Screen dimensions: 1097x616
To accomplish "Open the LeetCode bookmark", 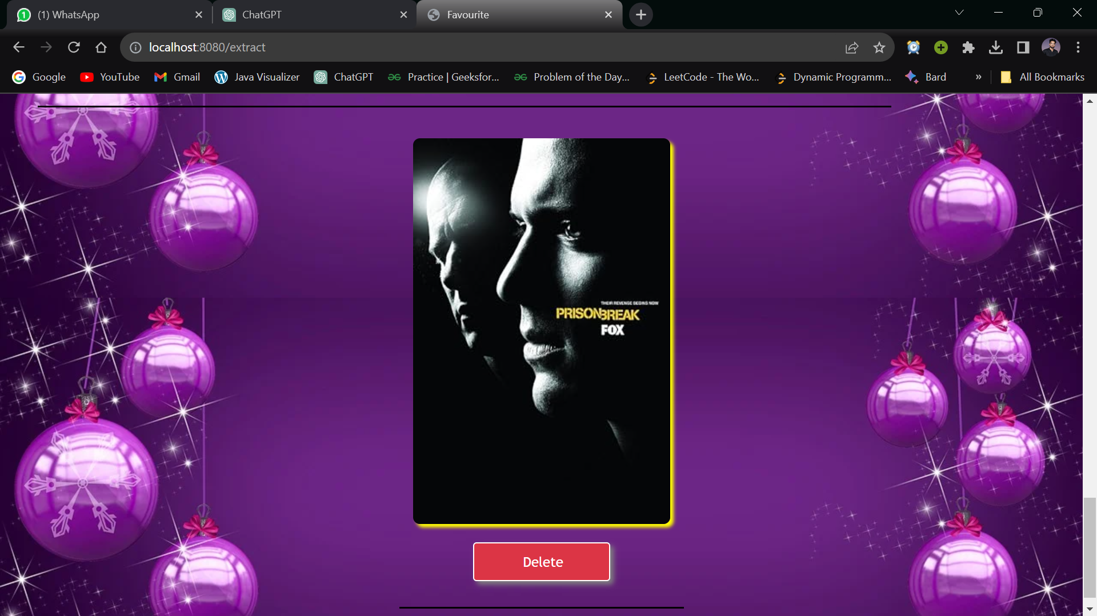I will pos(702,77).
